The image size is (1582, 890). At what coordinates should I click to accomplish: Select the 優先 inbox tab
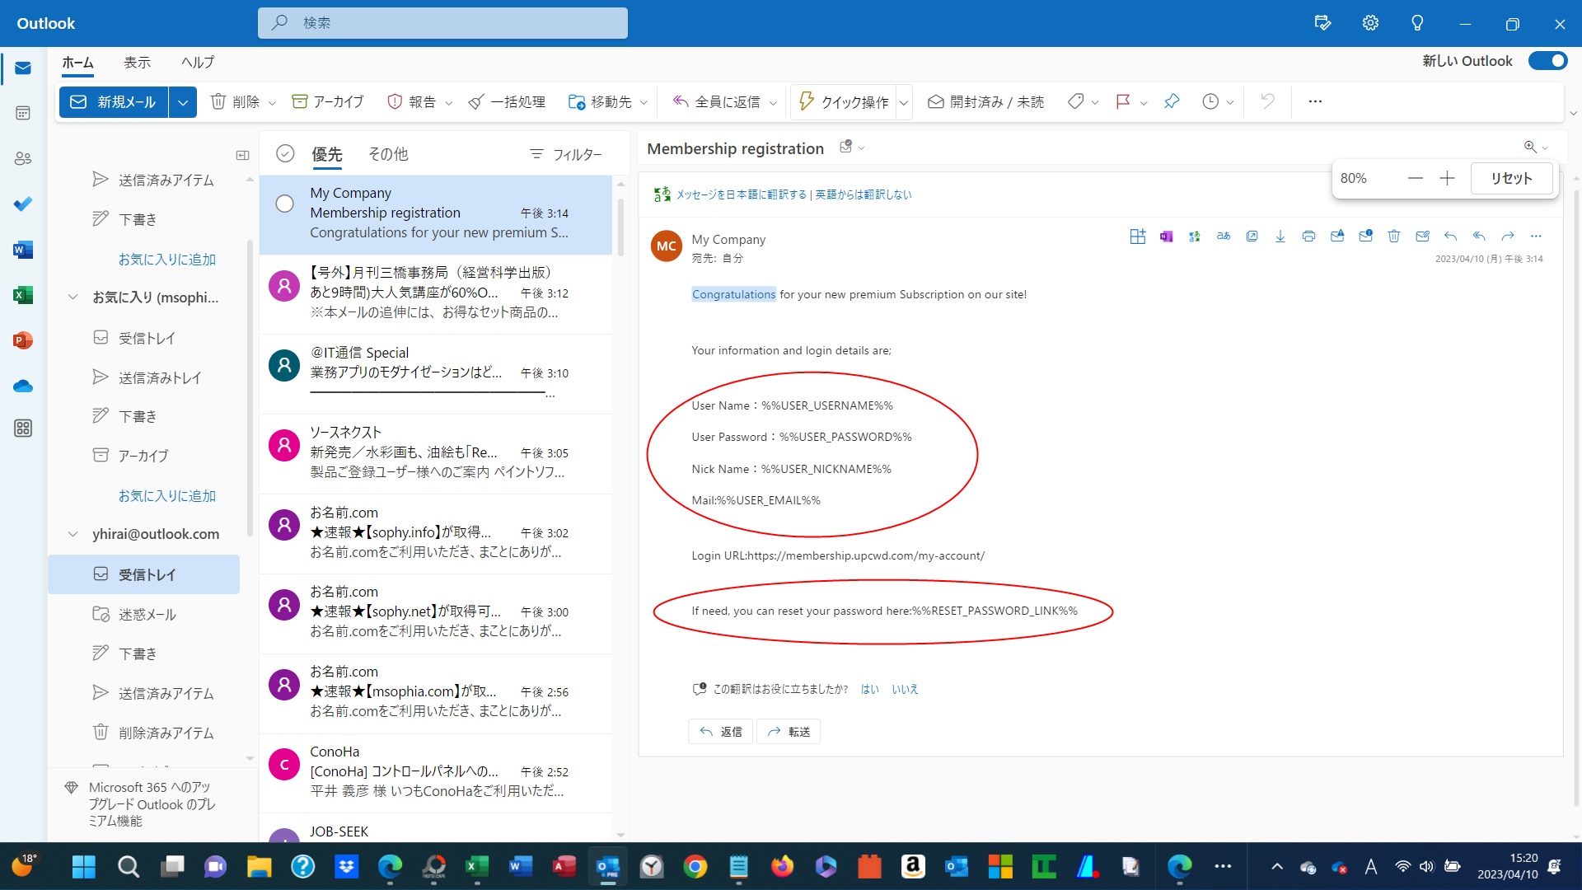tap(326, 154)
